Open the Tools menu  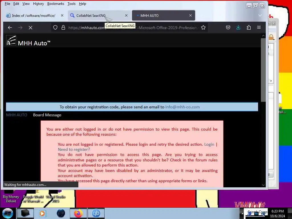(x=71, y=4)
